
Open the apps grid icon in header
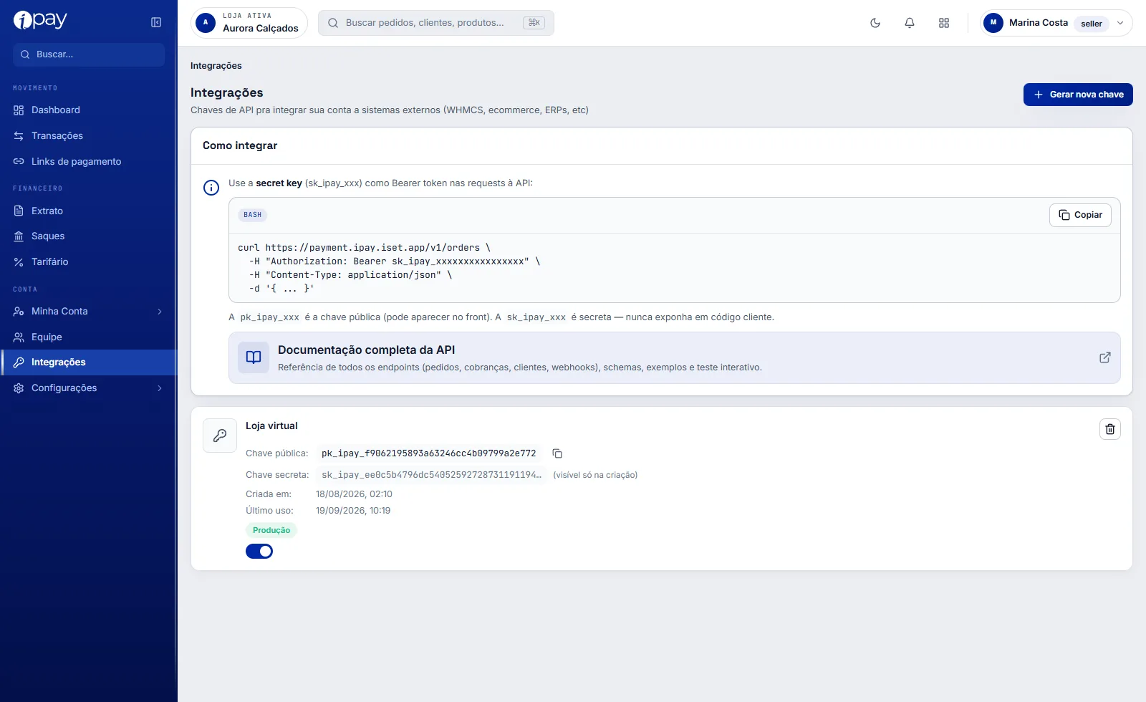[944, 23]
